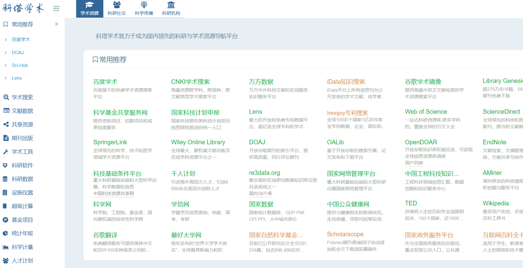Expand the chevron beside sidebar Sci-Hub
This screenshot has width=523, height=268.
coord(6,65)
